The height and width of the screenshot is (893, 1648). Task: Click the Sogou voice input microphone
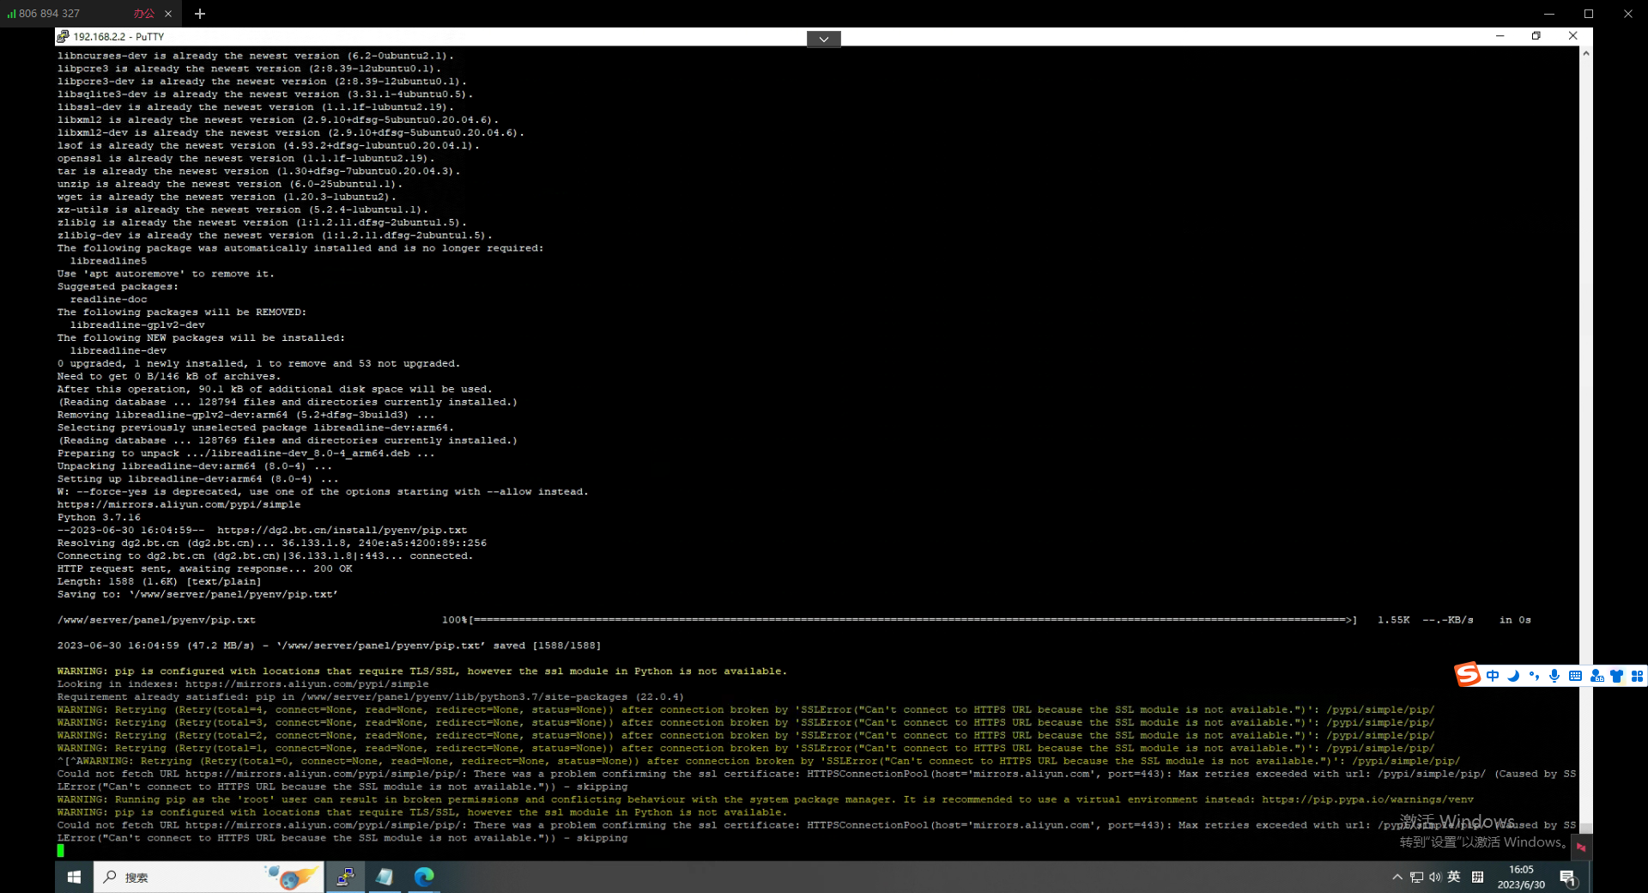[x=1554, y=677]
